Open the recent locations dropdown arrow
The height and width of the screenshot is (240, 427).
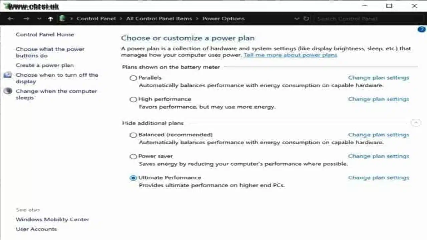pyautogui.click(x=39, y=19)
